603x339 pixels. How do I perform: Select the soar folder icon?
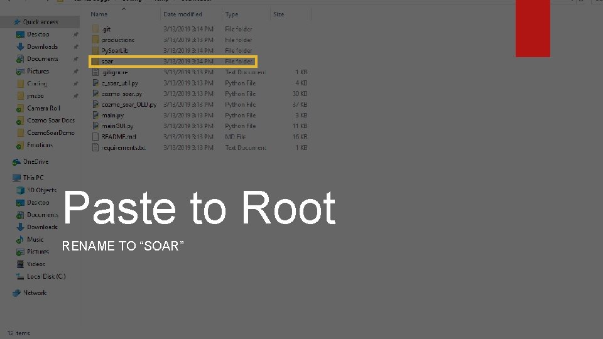click(x=95, y=61)
